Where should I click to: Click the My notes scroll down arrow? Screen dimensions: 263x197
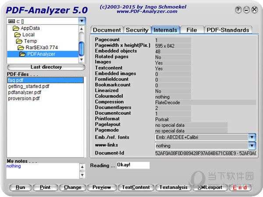pos(82,175)
